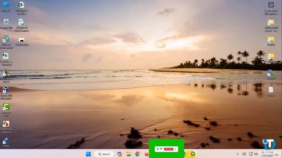Viewport: 282px width, 158px height.
Task: Launch WinSCP desktop shortcut
Action: point(271,75)
